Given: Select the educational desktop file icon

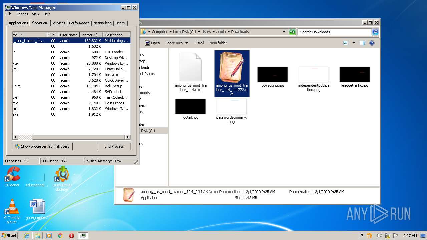Looking at the screenshot, I should click(37, 179).
